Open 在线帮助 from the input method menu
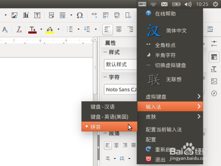This screenshot has height=166, width=221. [x=170, y=14]
